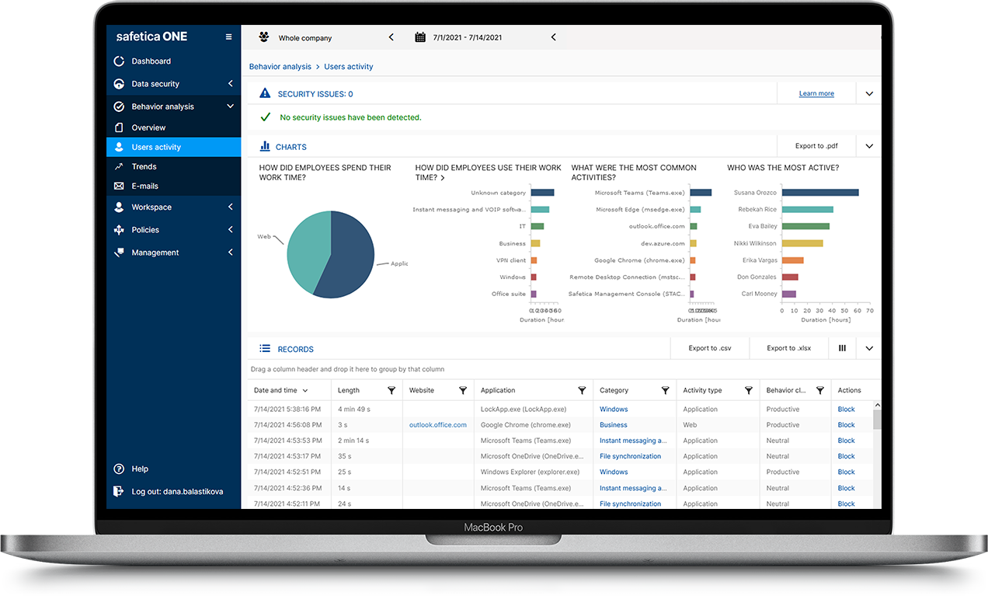Image resolution: width=988 pixels, height=596 pixels.
Task: Click the Charts bar chart icon
Action: point(265,146)
